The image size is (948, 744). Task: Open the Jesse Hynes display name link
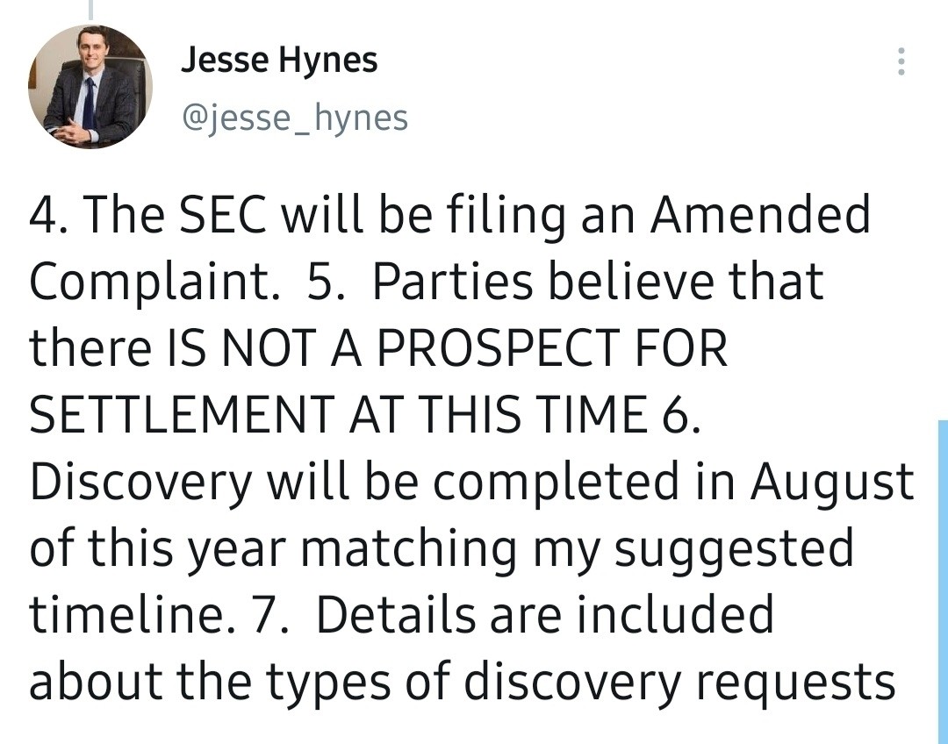279,61
